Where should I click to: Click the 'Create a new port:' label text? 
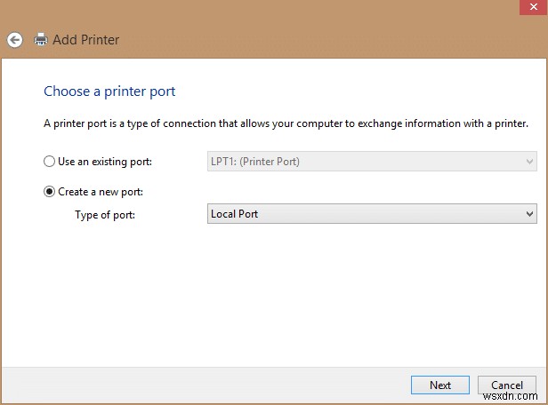[x=101, y=192]
